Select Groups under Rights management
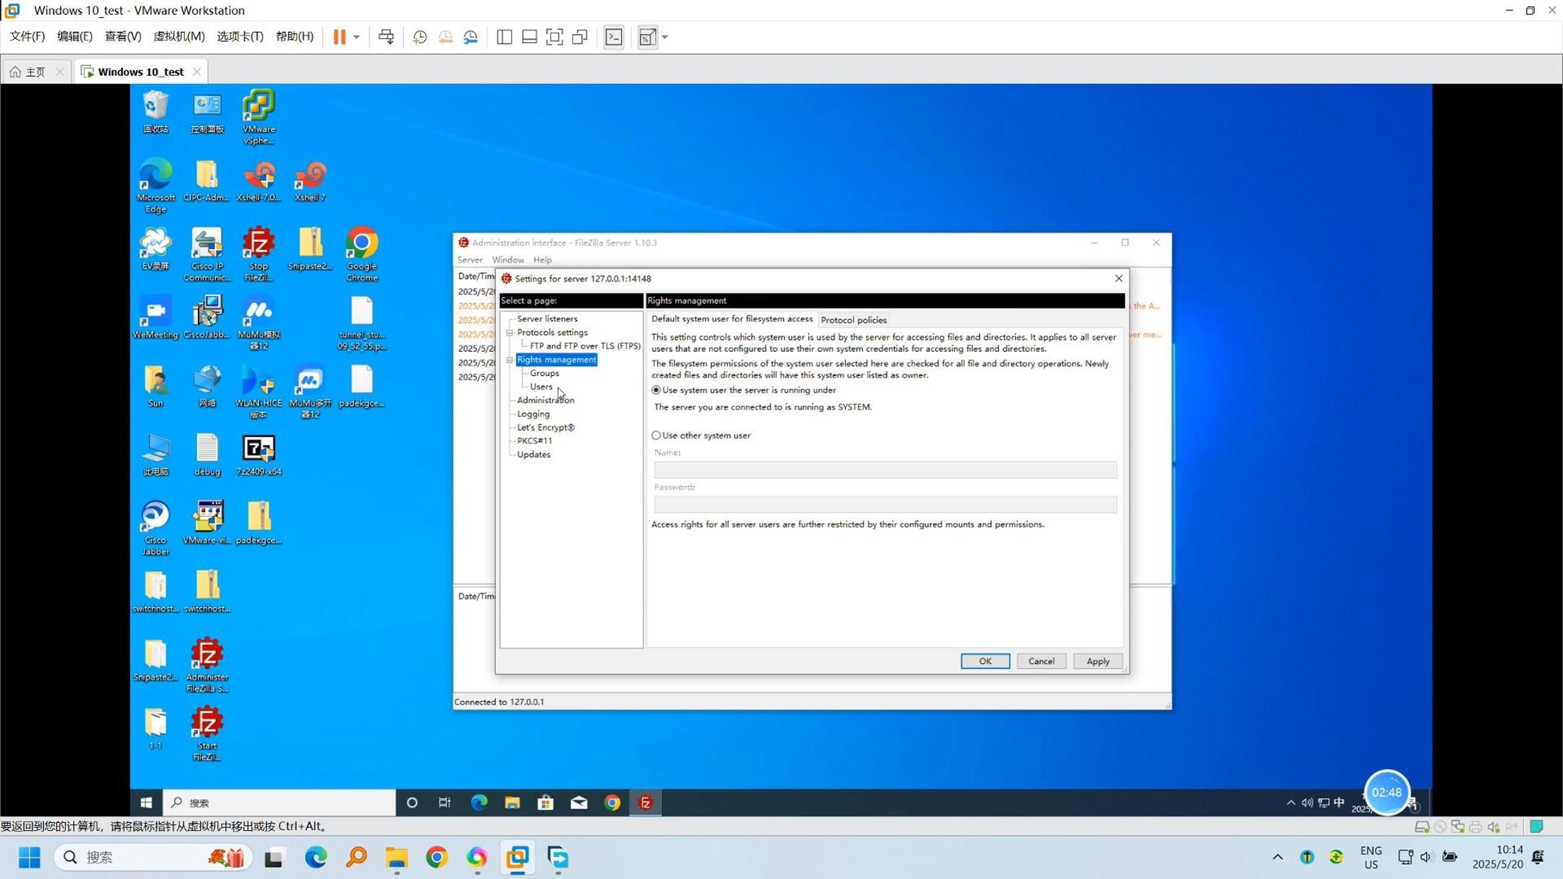1563x879 pixels. point(544,373)
